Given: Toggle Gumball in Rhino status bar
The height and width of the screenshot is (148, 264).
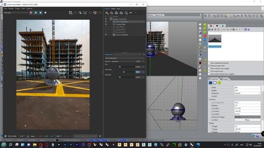Looking at the screenshot, I should pos(123,140).
